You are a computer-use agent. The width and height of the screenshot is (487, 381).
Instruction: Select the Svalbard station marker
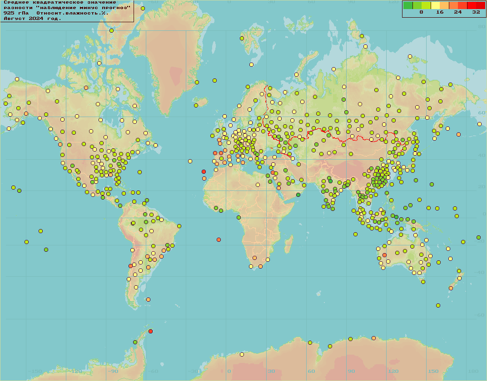click(242, 38)
